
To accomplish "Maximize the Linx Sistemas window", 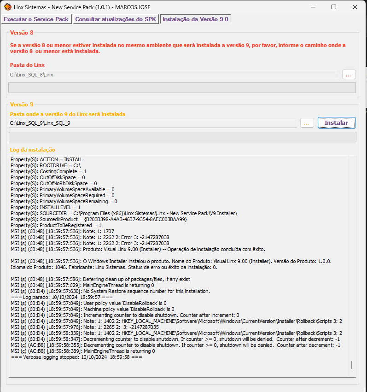I will (334, 7).
